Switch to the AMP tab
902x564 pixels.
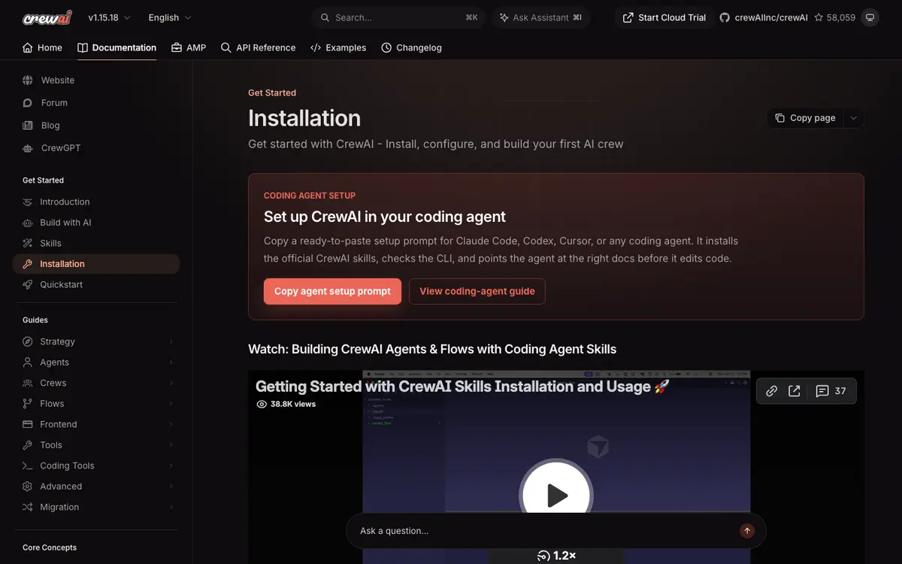pos(189,47)
